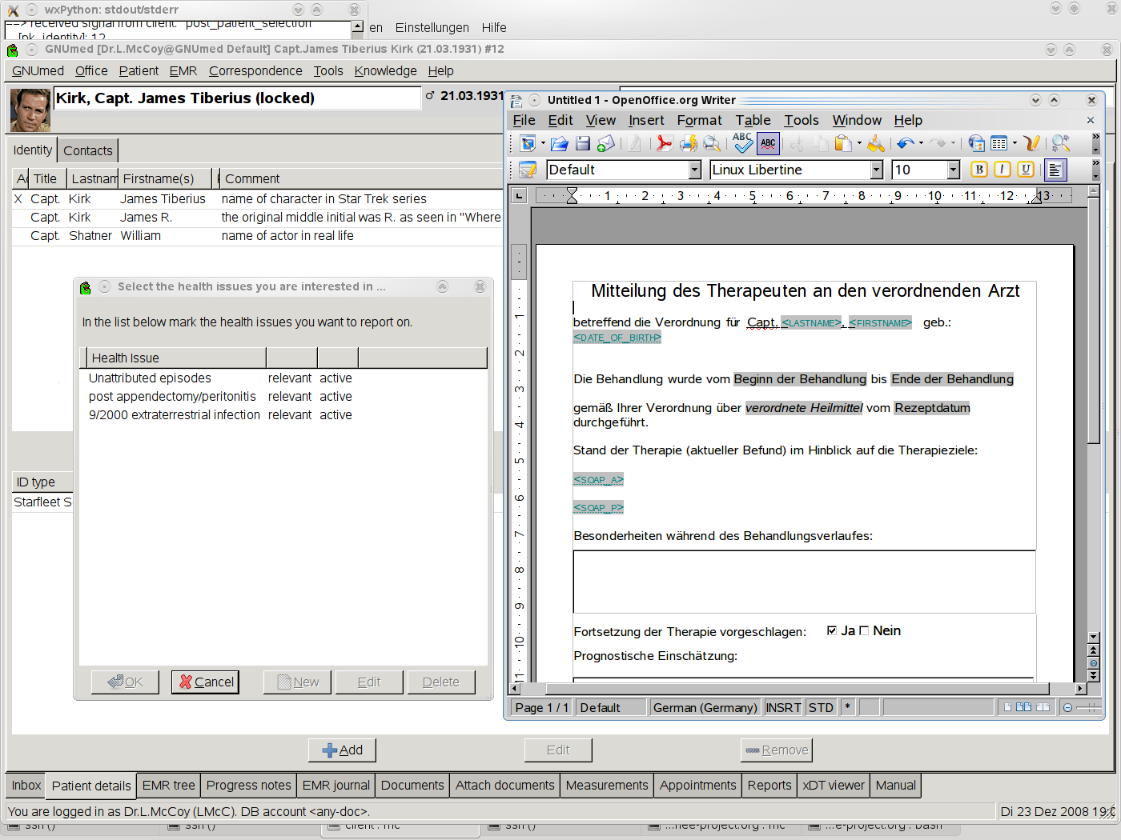Click the Kirk patient photo thumbnail

(x=30, y=110)
